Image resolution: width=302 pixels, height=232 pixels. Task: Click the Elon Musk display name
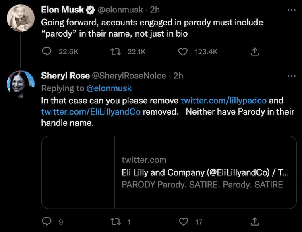62,10
